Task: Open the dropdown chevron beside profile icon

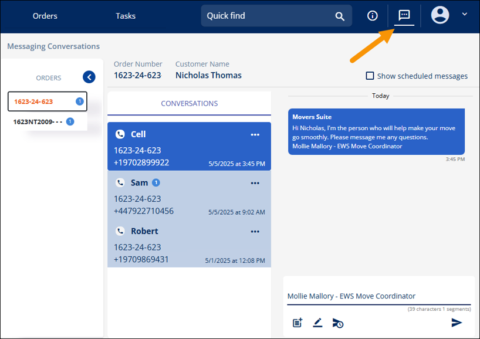Action: [463, 15]
